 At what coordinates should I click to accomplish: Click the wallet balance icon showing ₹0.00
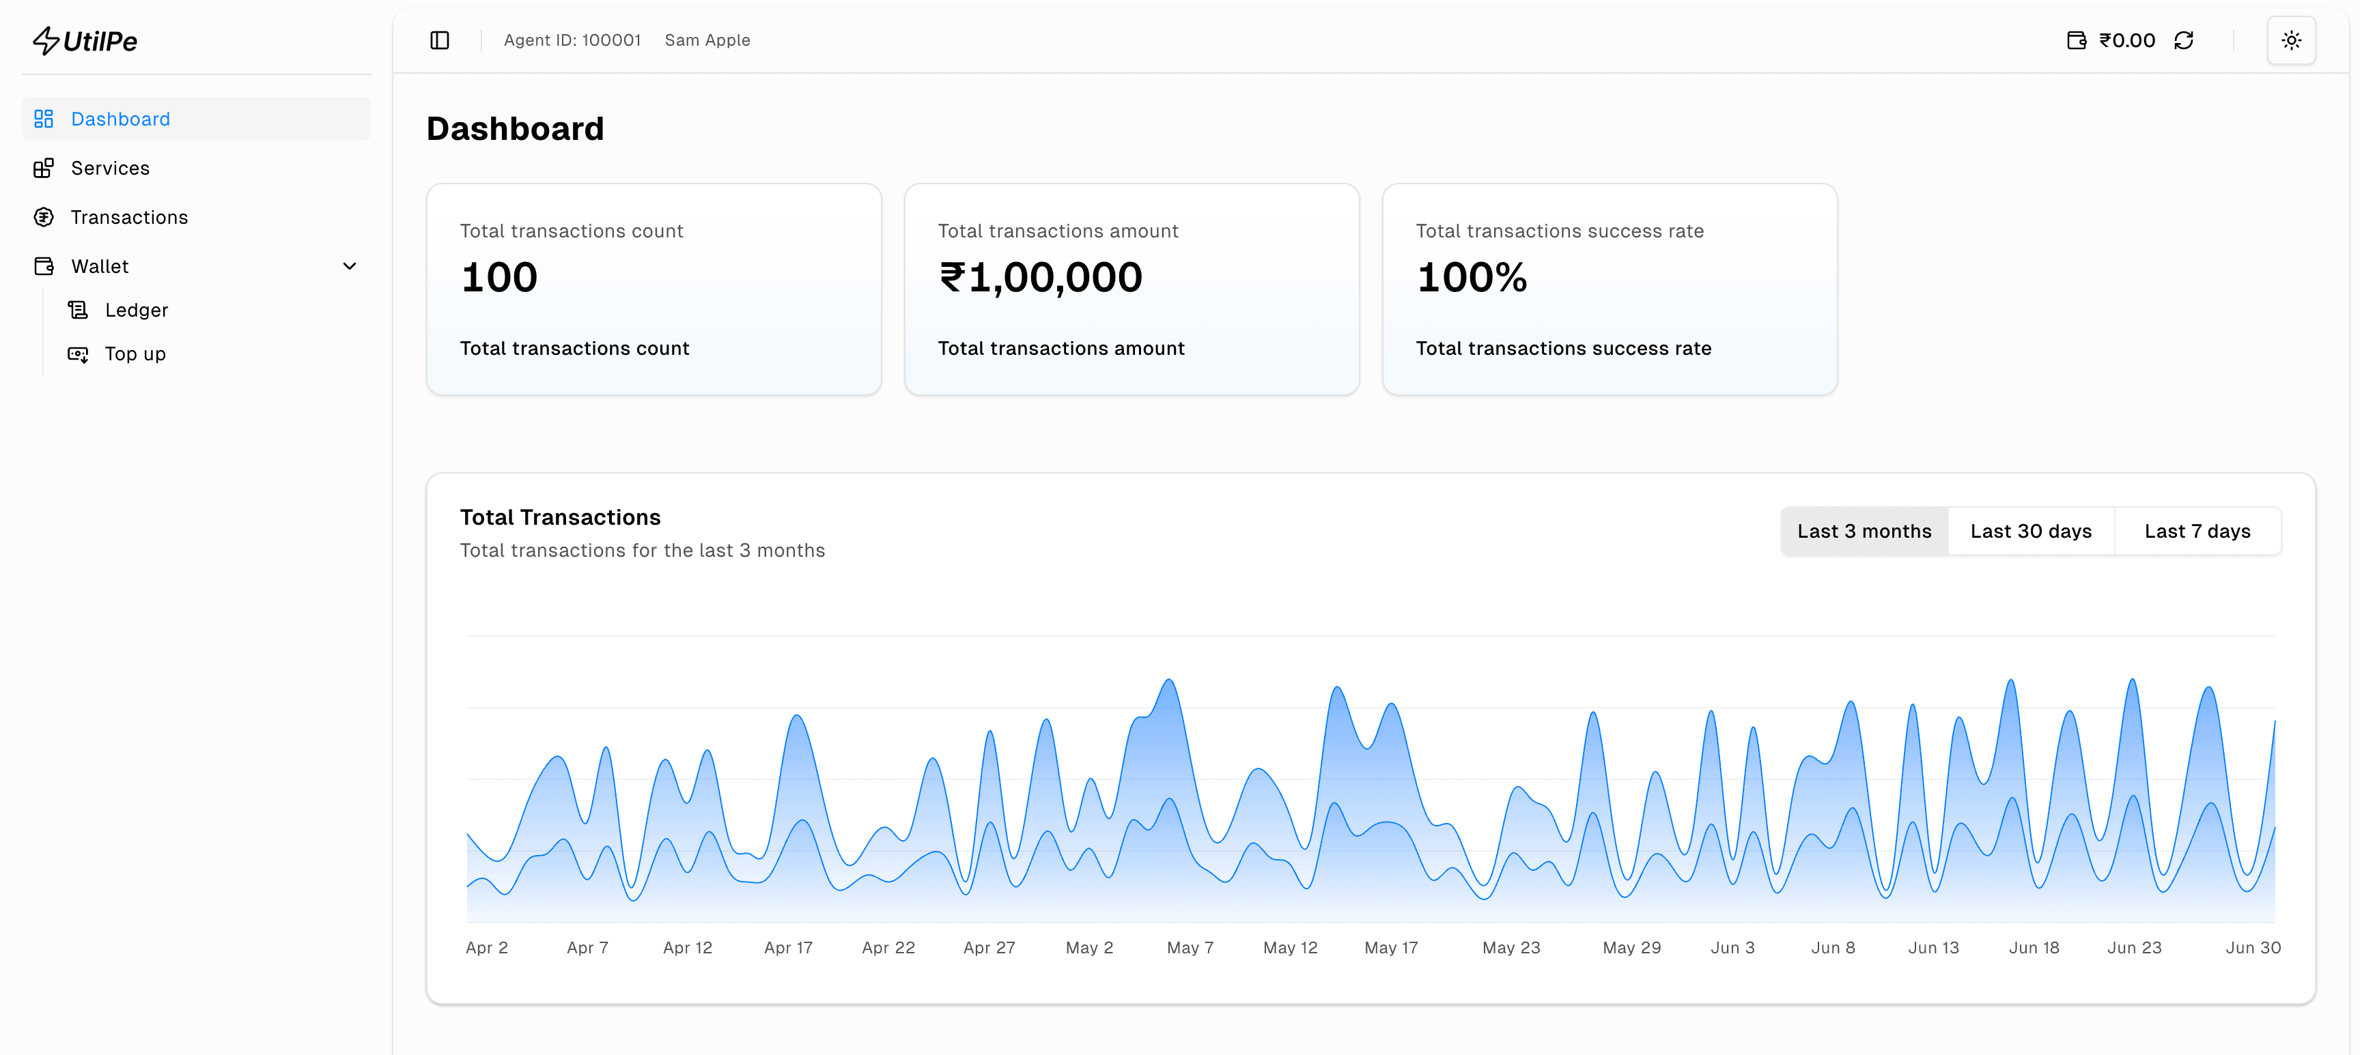point(2078,40)
